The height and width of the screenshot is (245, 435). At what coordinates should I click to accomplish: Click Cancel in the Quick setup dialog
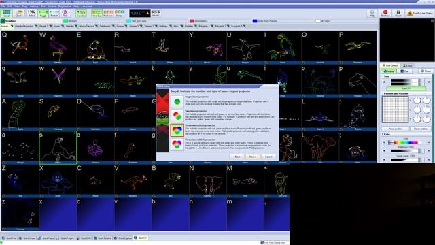coord(268,157)
